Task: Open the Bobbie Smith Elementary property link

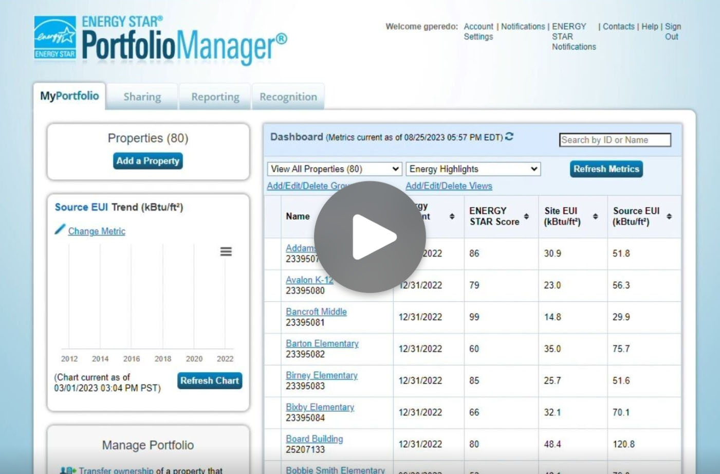Action: (335, 470)
